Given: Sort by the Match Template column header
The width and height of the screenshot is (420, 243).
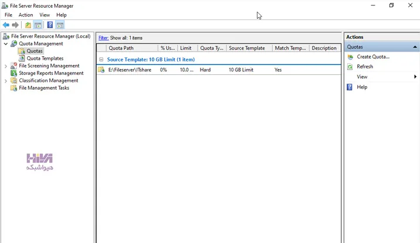Looking at the screenshot, I should [x=290, y=48].
